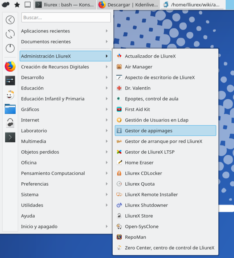The image size is (234, 258).
Task: Expand the Educación submenu arrow
Action: tap(107, 88)
